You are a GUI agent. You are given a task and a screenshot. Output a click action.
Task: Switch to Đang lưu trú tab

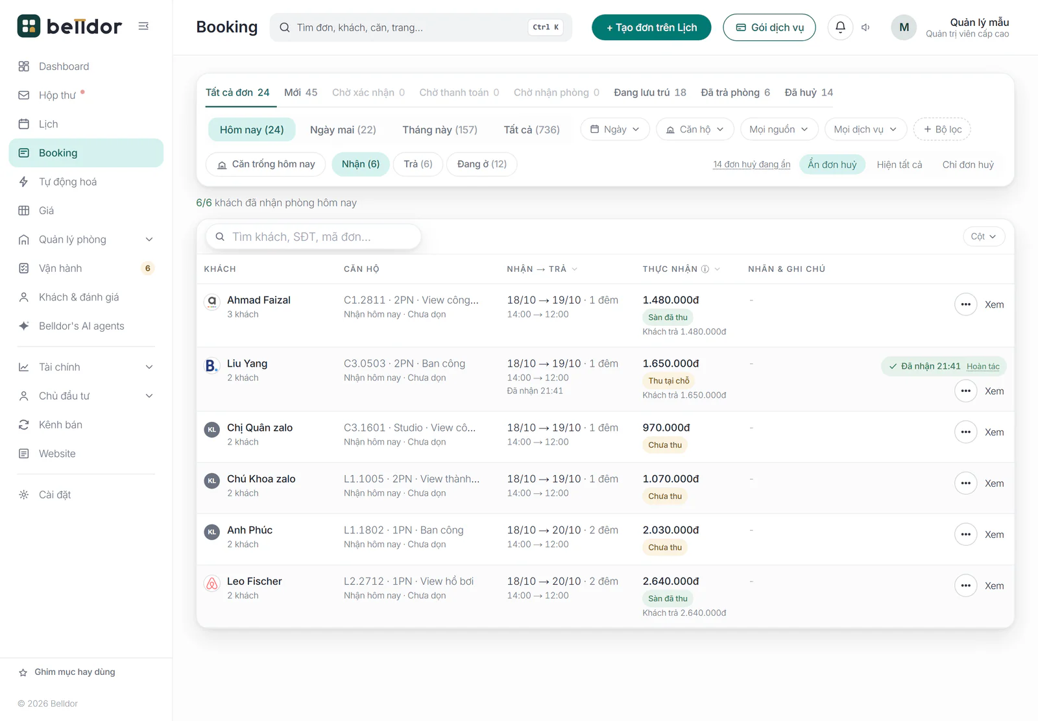click(650, 93)
